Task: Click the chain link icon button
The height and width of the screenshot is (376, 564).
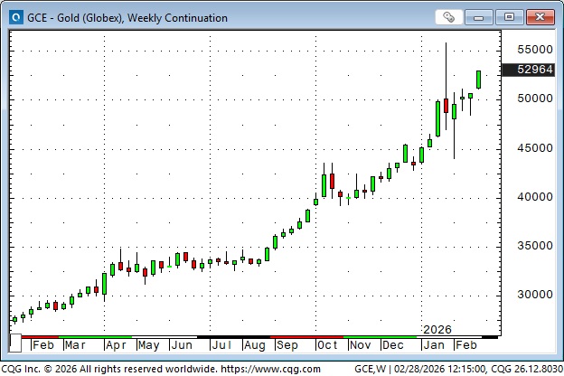Action: [x=449, y=17]
